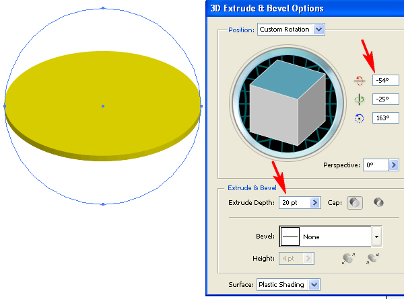Click the Perspective value field
The width and height of the screenshot is (404, 299).
(x=376, y=165)
